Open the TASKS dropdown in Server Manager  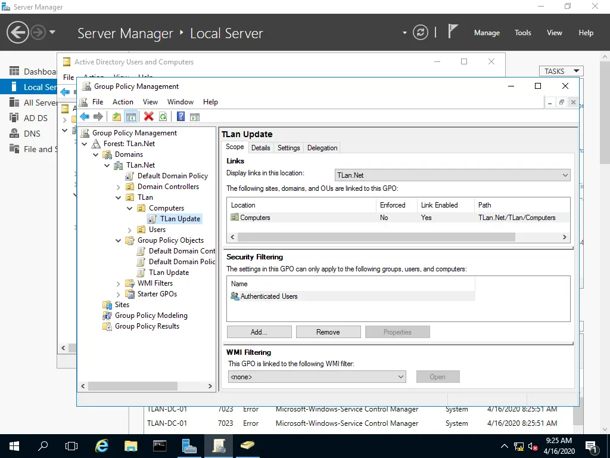(561, 72)
